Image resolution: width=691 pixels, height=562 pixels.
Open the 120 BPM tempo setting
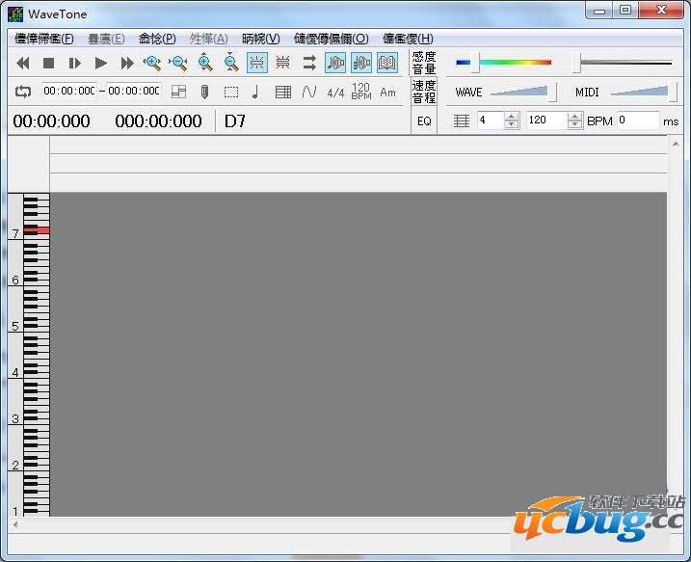tap(361, 92)
